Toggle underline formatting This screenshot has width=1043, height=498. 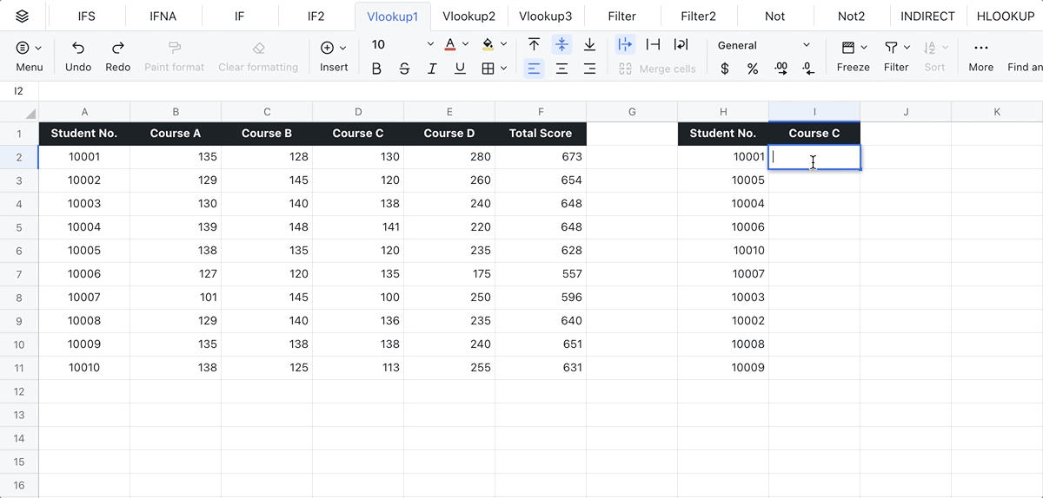tap(460, 69)
